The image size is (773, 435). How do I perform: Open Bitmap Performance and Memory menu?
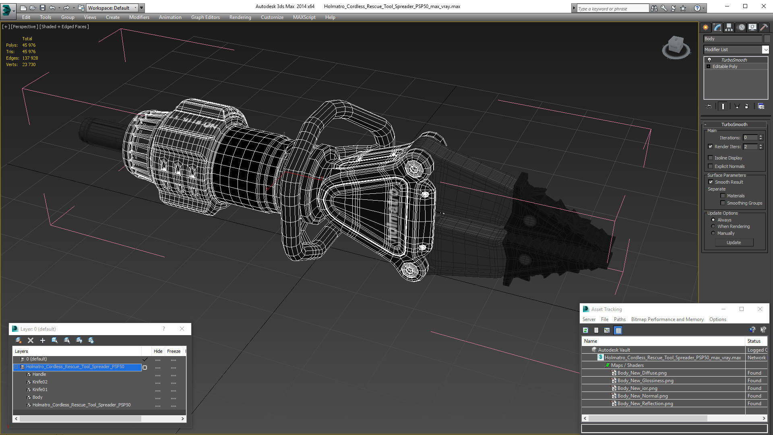point(667,319)
